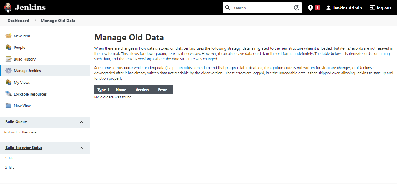Go to Dashboard breadcrumb

coord(18,21)
